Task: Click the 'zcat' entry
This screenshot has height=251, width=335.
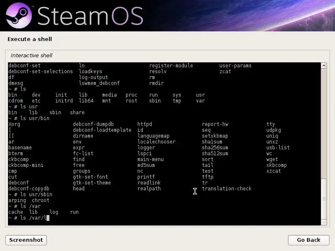Action: click(x=225, y=72)
